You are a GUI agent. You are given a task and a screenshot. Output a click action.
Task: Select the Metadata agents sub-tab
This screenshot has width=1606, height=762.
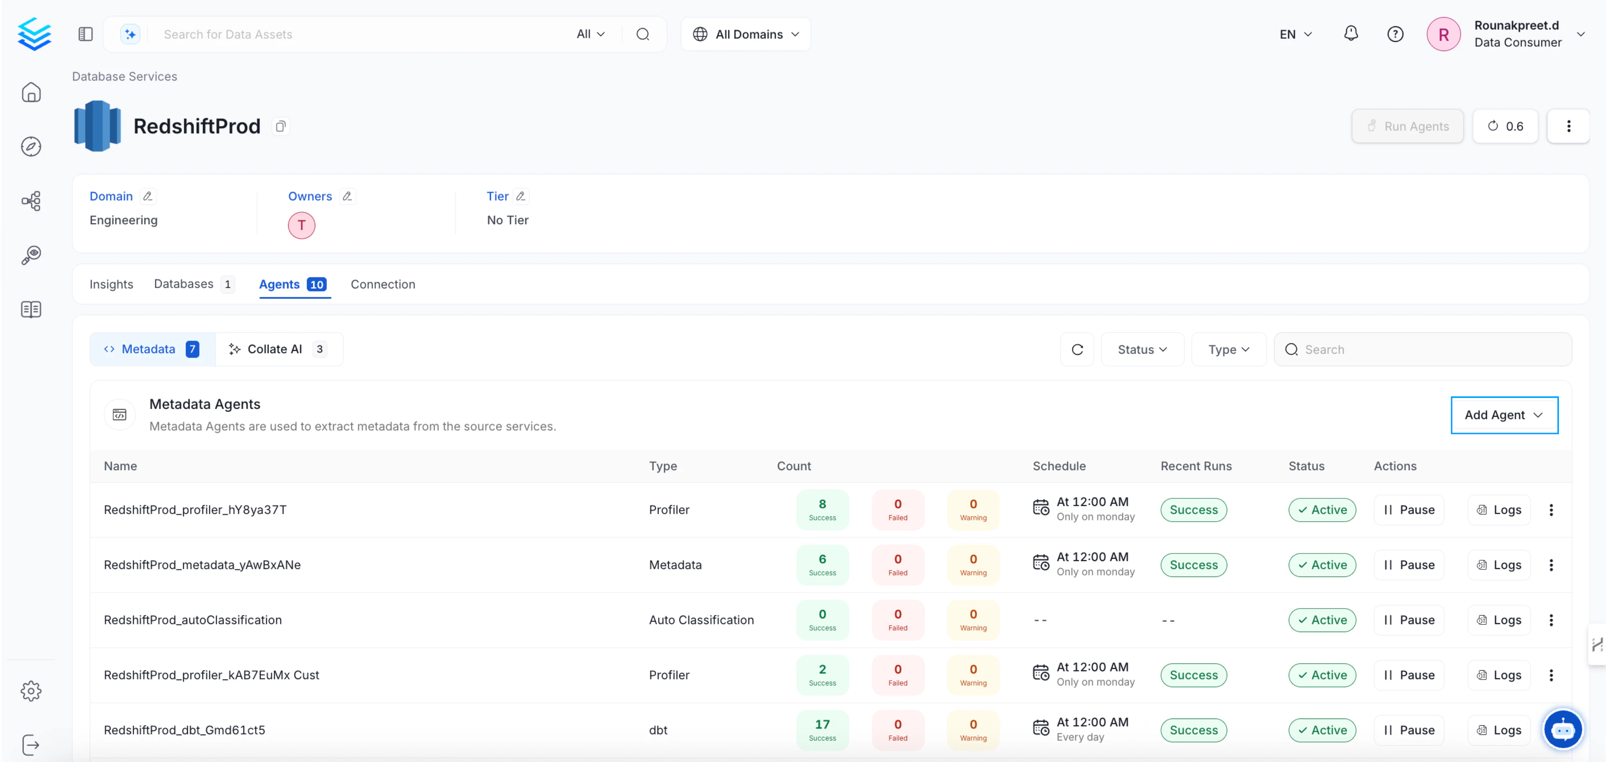[x=152, y=349]
